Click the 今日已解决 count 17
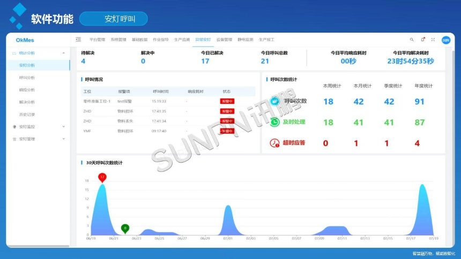 [x=205, y=61]
